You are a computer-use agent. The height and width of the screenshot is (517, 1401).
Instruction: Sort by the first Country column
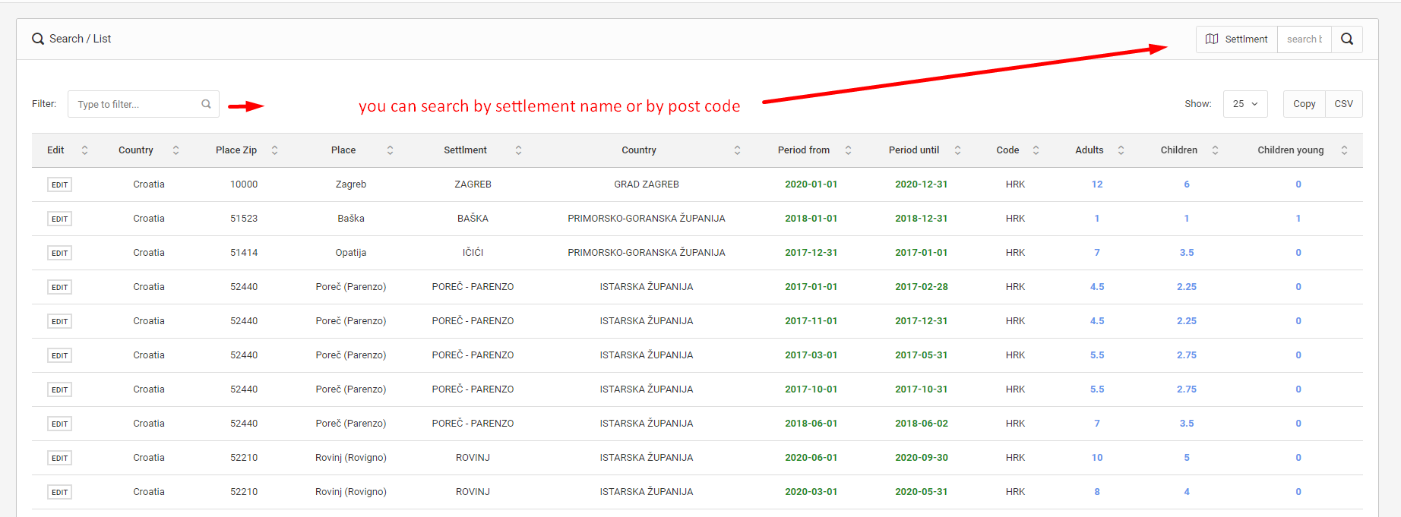click(x=176, y=150)
